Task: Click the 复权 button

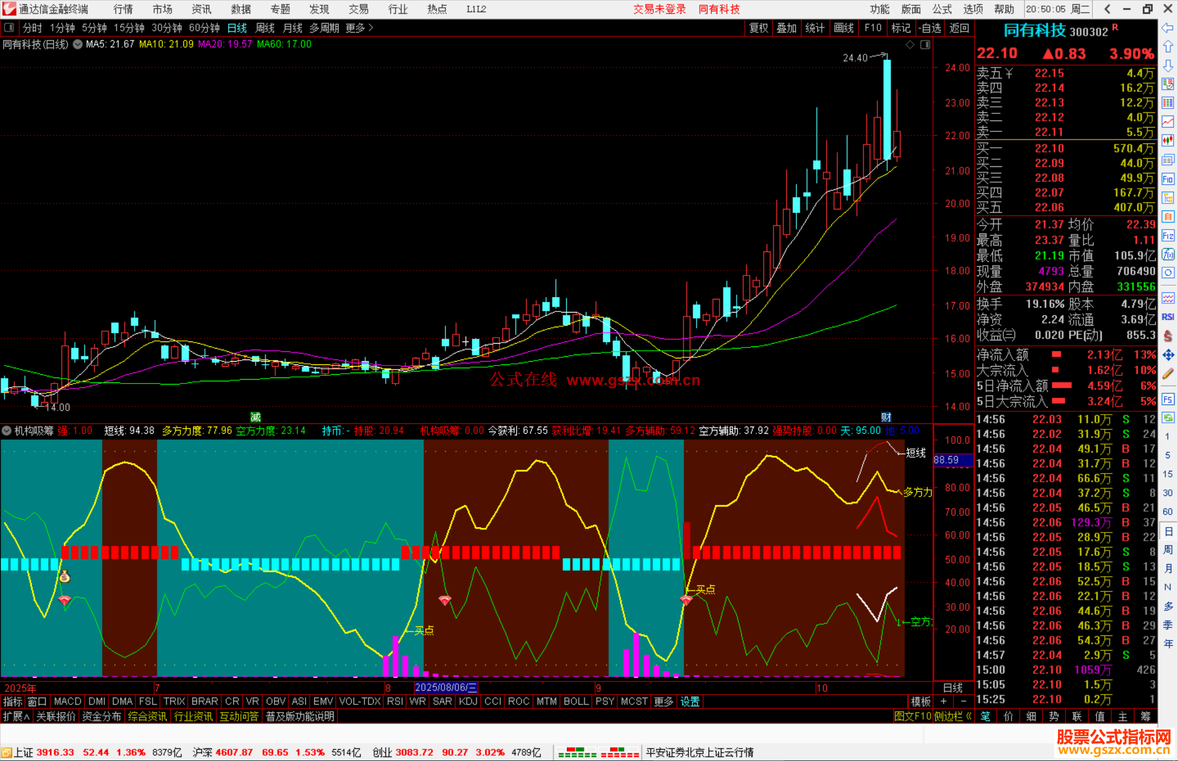Action: (x=758, y=28)
